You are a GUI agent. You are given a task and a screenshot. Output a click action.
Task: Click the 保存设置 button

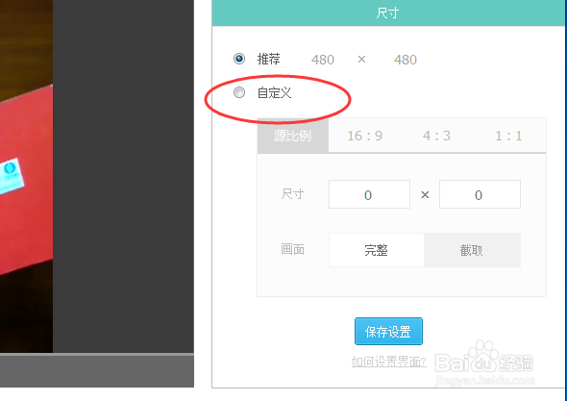388,332
